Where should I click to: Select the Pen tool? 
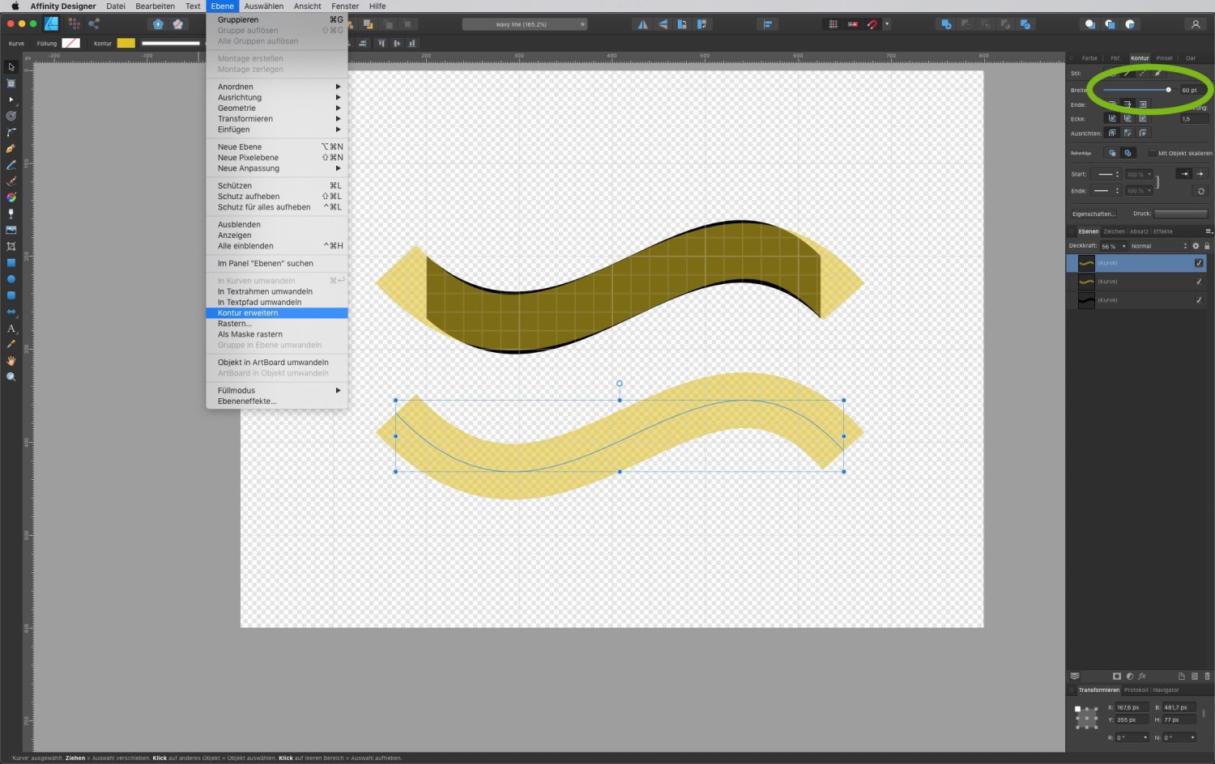[11, 150]
